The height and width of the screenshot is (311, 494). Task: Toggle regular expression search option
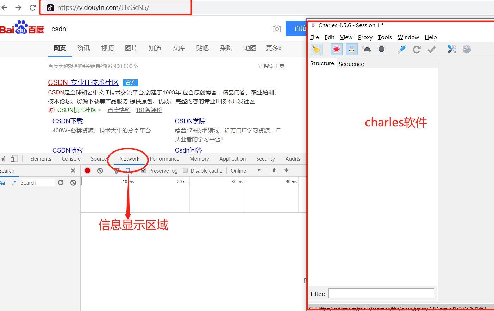click(14, 182)
